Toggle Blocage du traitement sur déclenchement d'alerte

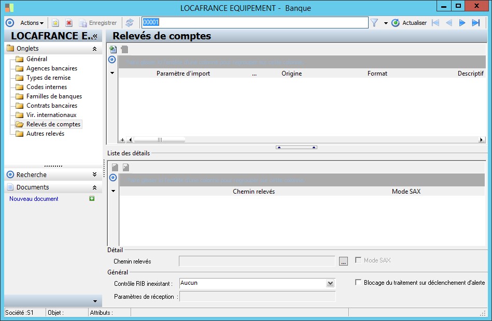(x=358, y=283)
